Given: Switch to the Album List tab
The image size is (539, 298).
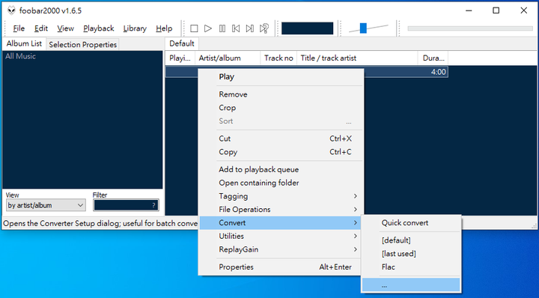Looking at the screenshot, I should [24, 43].
